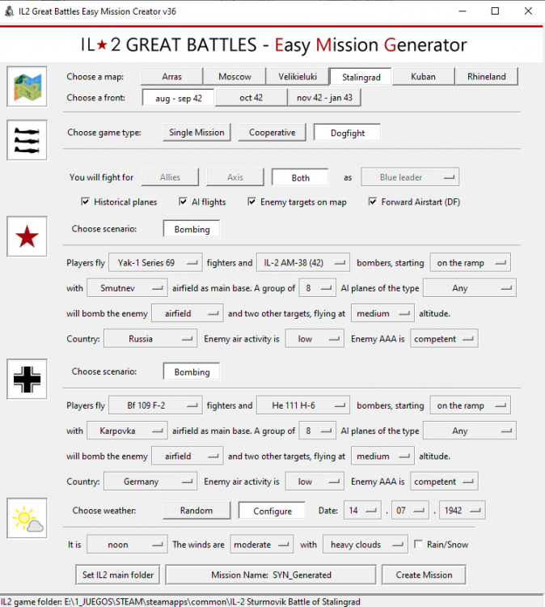Toggle AI flights checkbox

183,202
